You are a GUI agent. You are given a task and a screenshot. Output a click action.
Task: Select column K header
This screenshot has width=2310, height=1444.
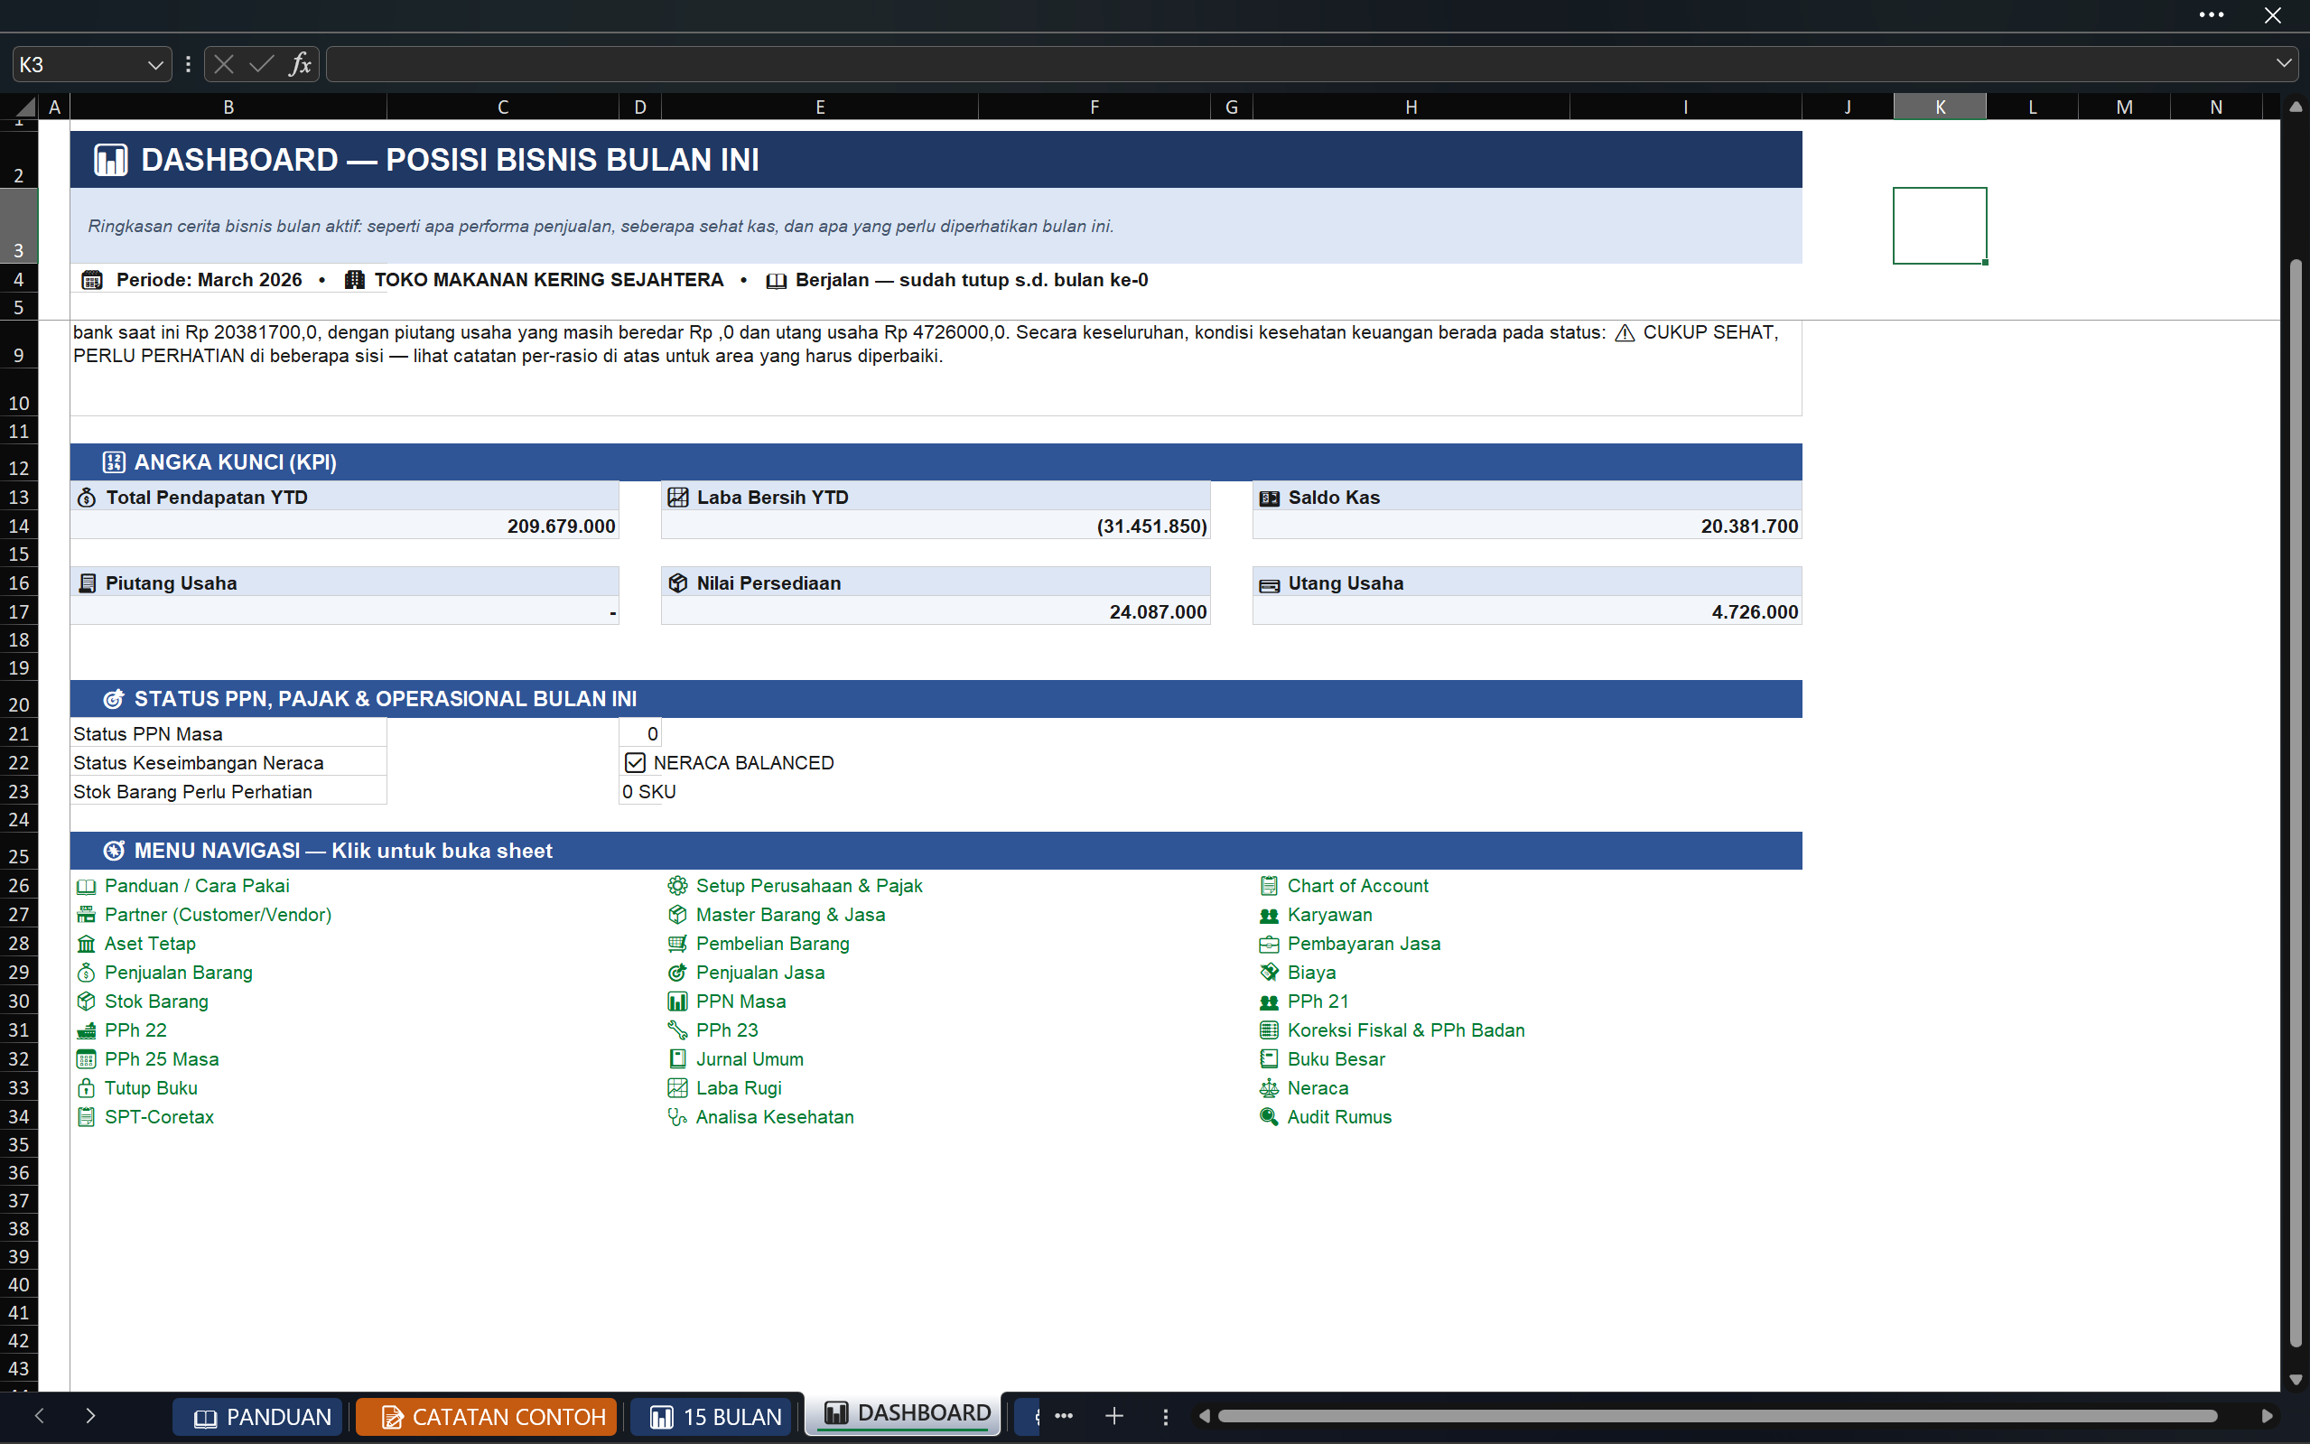[x=1940, y=107]
